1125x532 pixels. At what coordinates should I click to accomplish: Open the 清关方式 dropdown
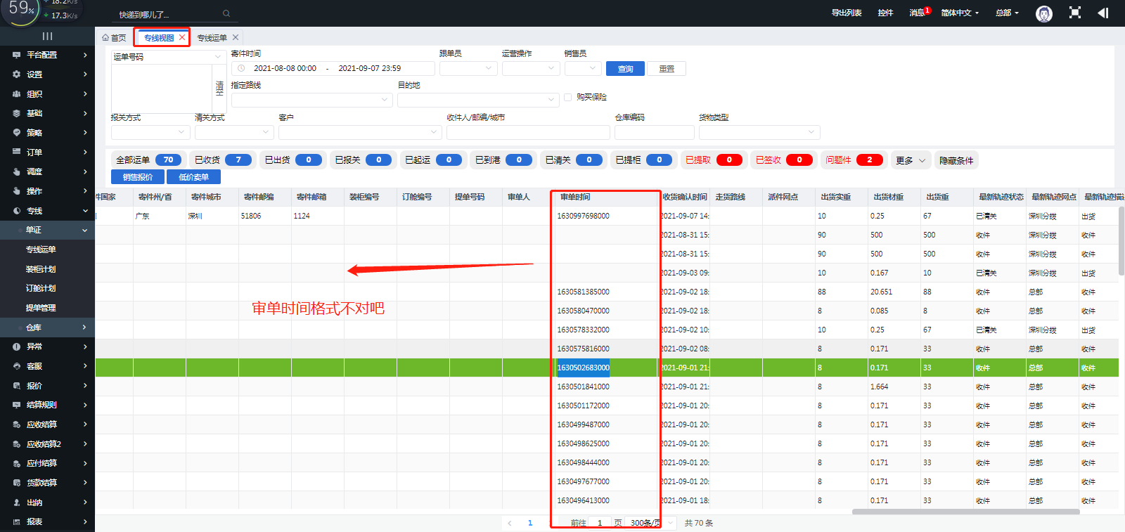tap(234, 132)
